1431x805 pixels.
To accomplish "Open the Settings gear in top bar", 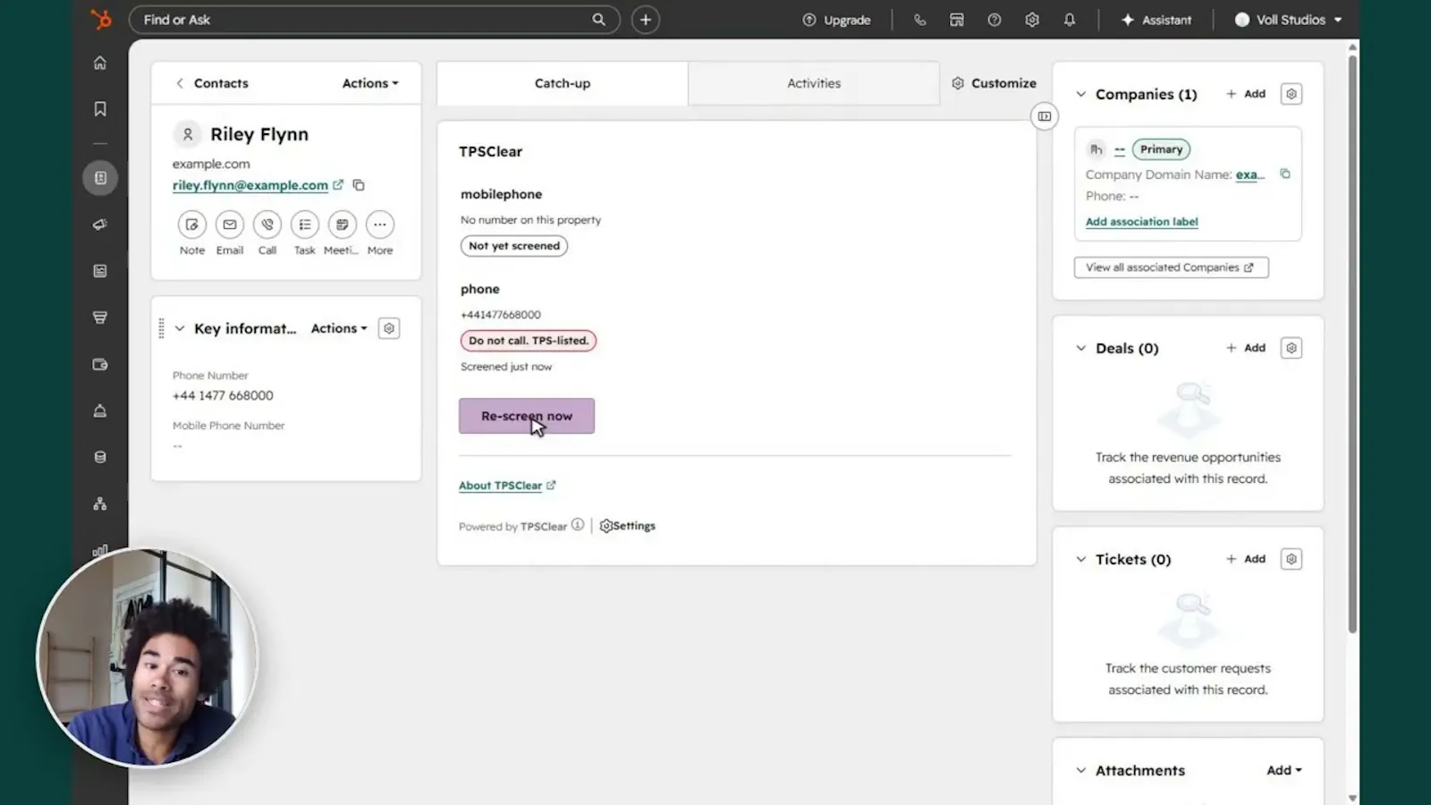I will pos(1032,20).
